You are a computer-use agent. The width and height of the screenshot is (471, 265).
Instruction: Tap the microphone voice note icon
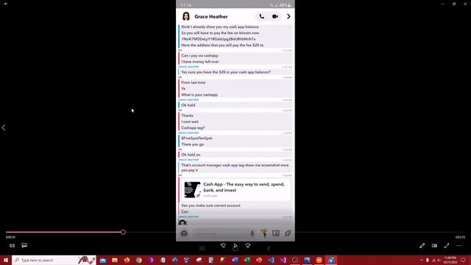252,233
